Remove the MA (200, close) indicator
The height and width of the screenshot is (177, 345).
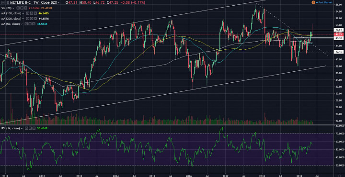[x=35, y=19]
